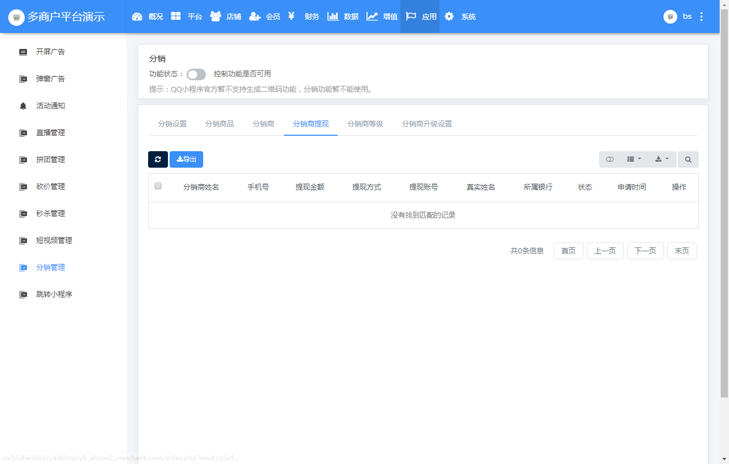Open the export-type dropdown in table toolbar
Viewport: 729px width, 464px height.
[662, 159]
